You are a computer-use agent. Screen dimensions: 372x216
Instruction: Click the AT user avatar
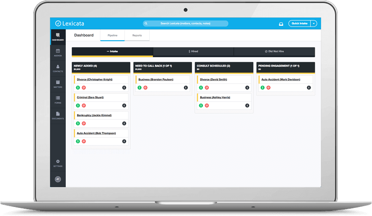tap(58, 179)
